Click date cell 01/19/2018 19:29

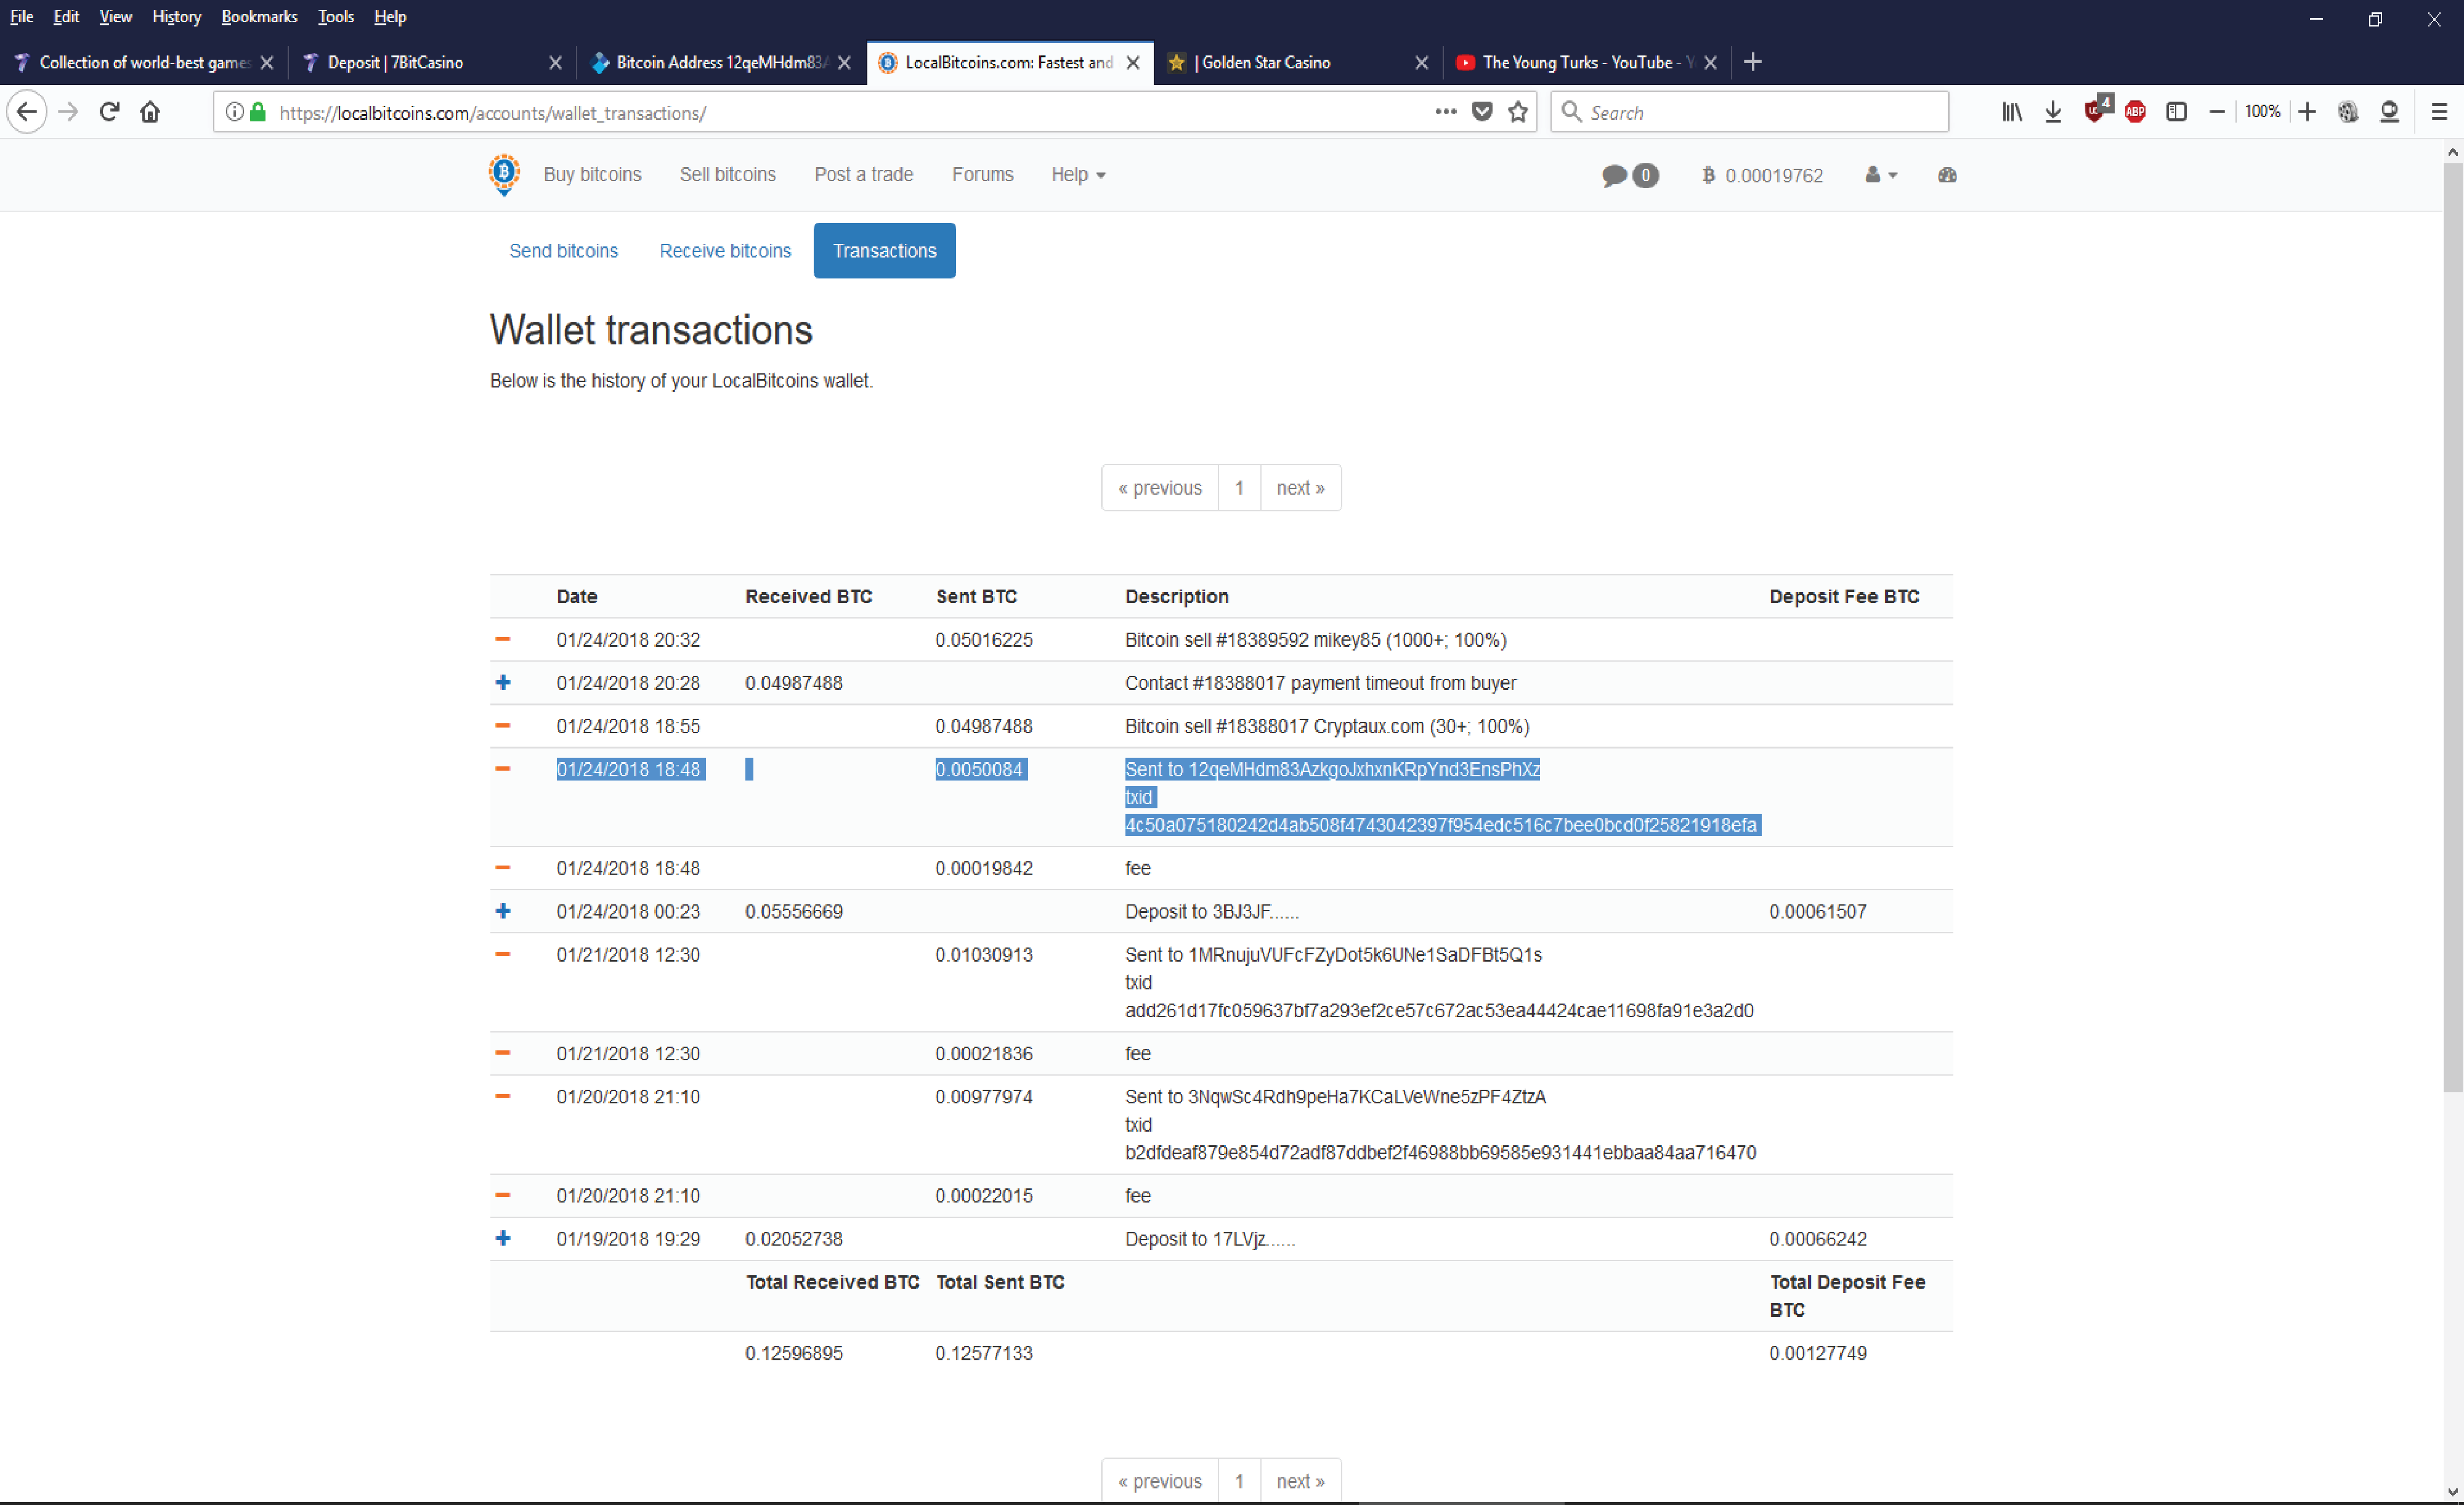click(x=628, y=1240)
